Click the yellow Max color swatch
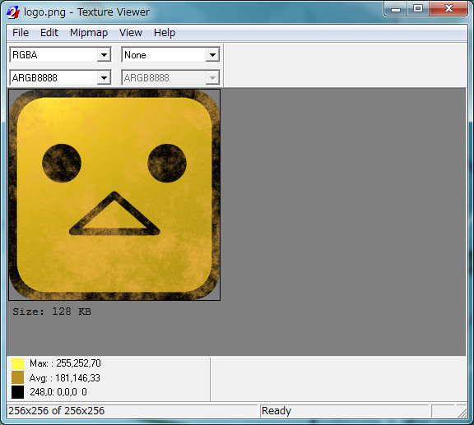The width and height of the screenshot is (474, 425). click(17, 363)
